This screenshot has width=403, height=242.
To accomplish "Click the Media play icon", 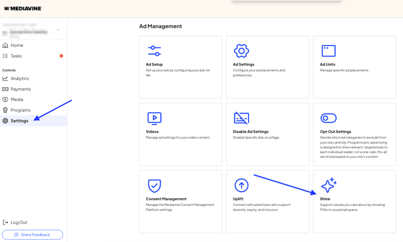I will (x=5, y=100).
